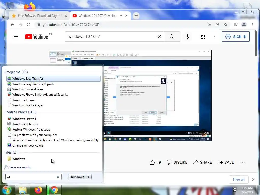Expand Control Panel (108) results group
This screenshot has width=260, height=195.
pos(20,112)
